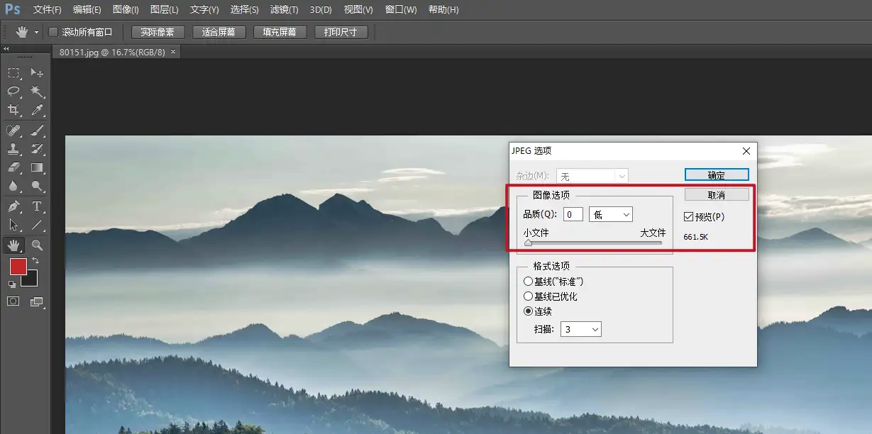Expand the 扫描 scans dropdown

pyautogui.click(x=580, y=329)
